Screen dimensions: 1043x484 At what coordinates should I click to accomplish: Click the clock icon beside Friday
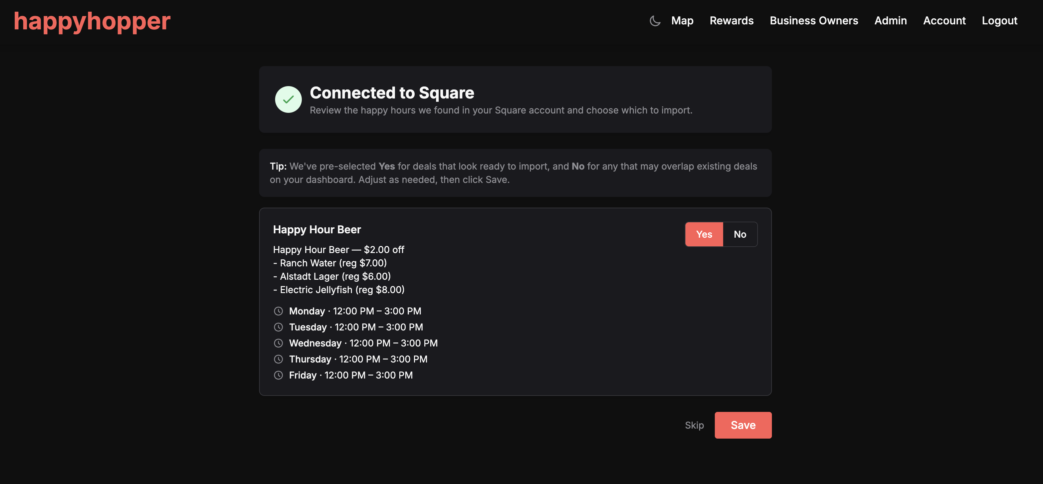[278, 375]
